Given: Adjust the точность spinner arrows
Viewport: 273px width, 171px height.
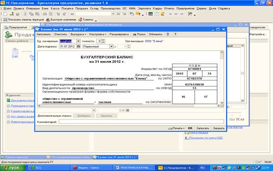Looking at the screenshot, I should (103, 41).
